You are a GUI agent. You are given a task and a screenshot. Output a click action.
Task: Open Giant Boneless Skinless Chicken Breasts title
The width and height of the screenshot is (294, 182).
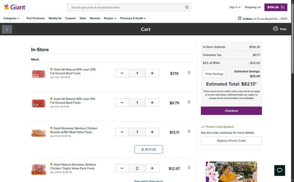point(73,130)
